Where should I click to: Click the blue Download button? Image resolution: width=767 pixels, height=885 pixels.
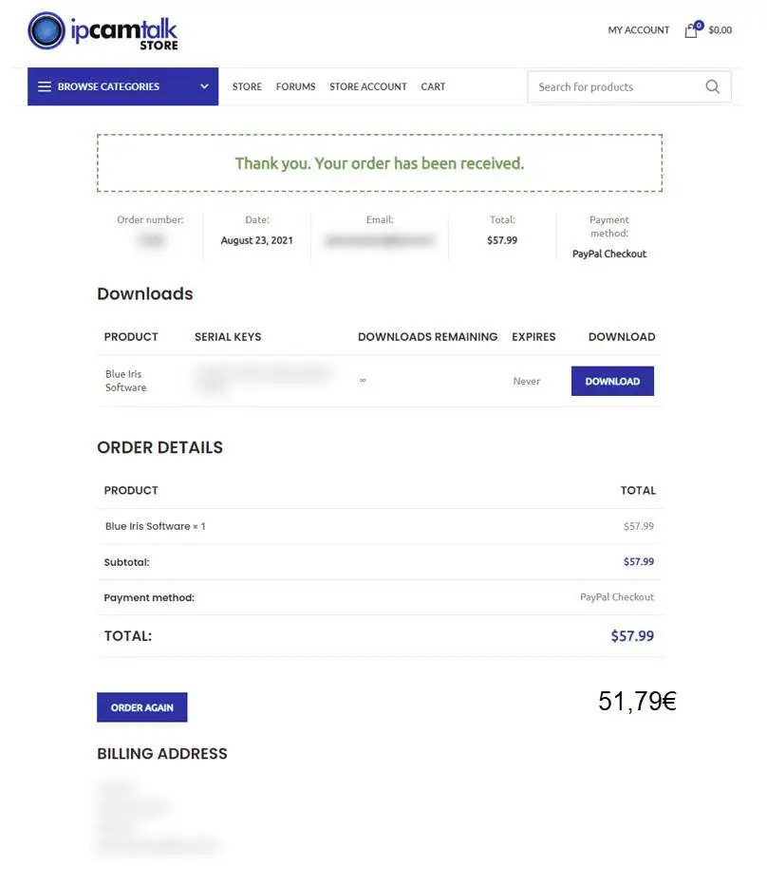612,381
